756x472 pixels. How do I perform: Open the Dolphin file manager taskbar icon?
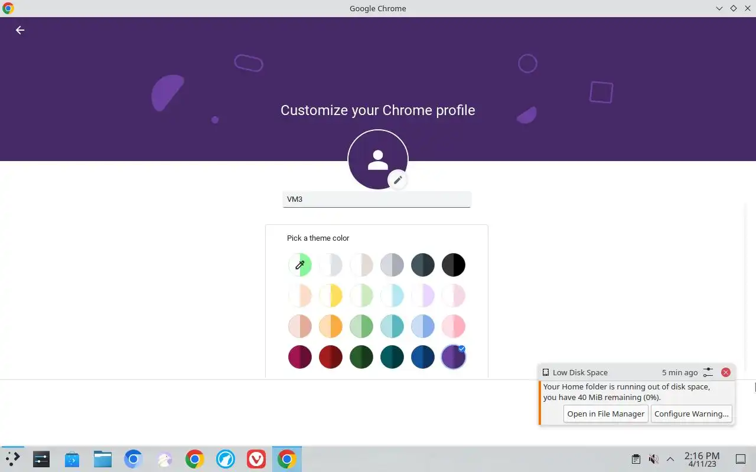pos(103,459)
